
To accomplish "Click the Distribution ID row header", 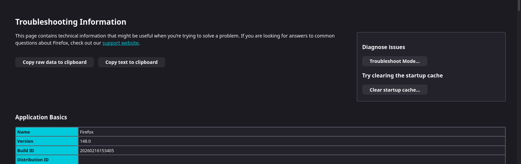I will 47,160.
